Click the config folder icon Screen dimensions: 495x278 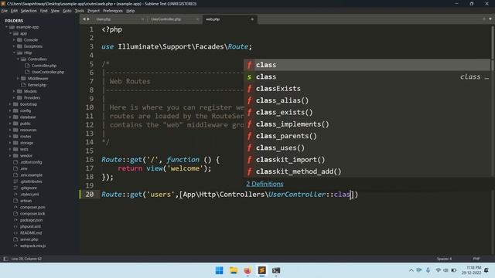click(x=15, y=110)
